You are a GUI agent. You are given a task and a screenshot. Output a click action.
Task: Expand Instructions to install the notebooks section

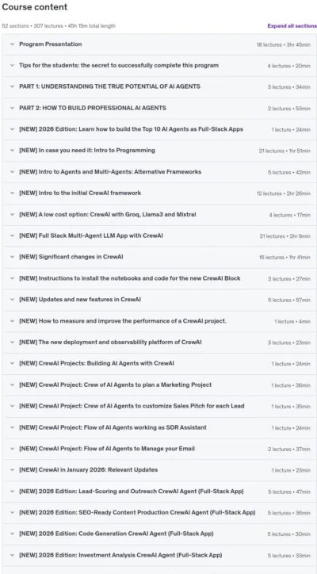click(x=159, y=278)
